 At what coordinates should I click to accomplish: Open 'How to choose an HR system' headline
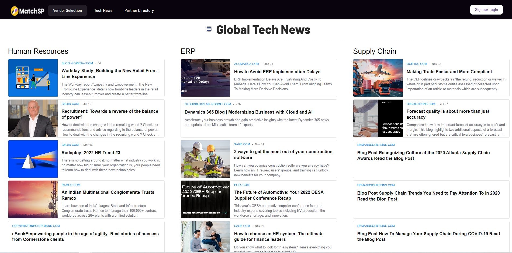click(279, 237)
